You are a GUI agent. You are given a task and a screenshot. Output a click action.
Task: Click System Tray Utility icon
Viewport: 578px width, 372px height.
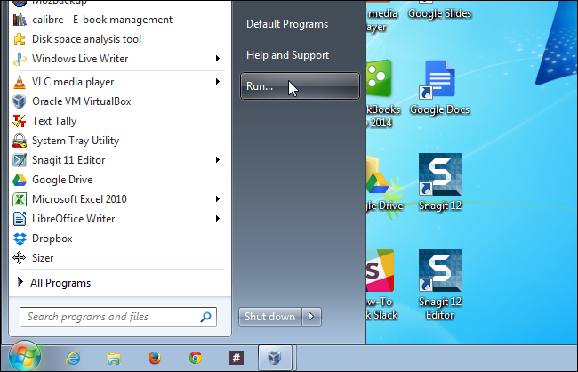20,141
